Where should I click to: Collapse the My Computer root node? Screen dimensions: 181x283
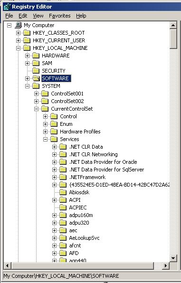(x=9, y=25)
